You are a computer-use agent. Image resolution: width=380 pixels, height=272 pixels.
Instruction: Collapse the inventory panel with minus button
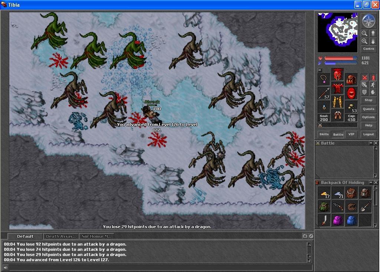point(320,70)
